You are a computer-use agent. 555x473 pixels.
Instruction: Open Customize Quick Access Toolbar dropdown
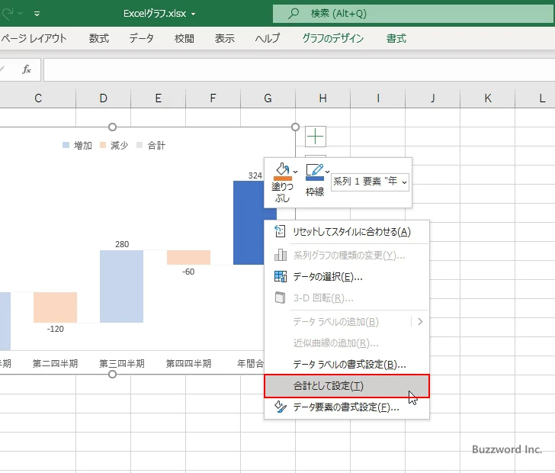(37, 14)
